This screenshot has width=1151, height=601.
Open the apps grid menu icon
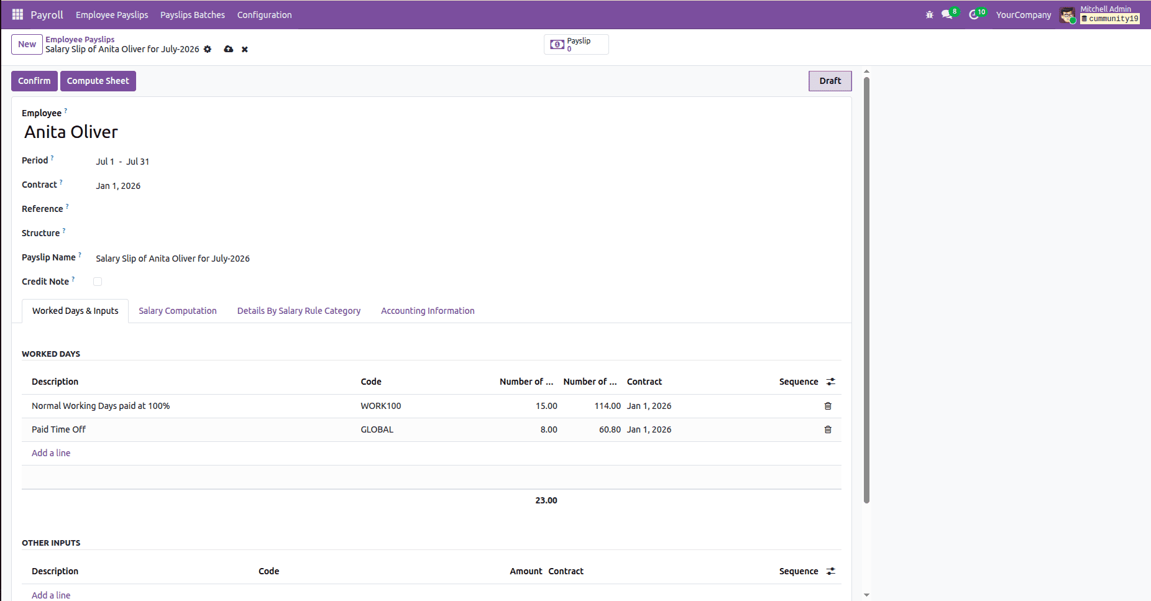point(17,14)
